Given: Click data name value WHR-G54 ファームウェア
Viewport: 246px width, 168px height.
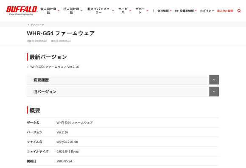Looking at the screenshot, I should (x=75, y=123).
